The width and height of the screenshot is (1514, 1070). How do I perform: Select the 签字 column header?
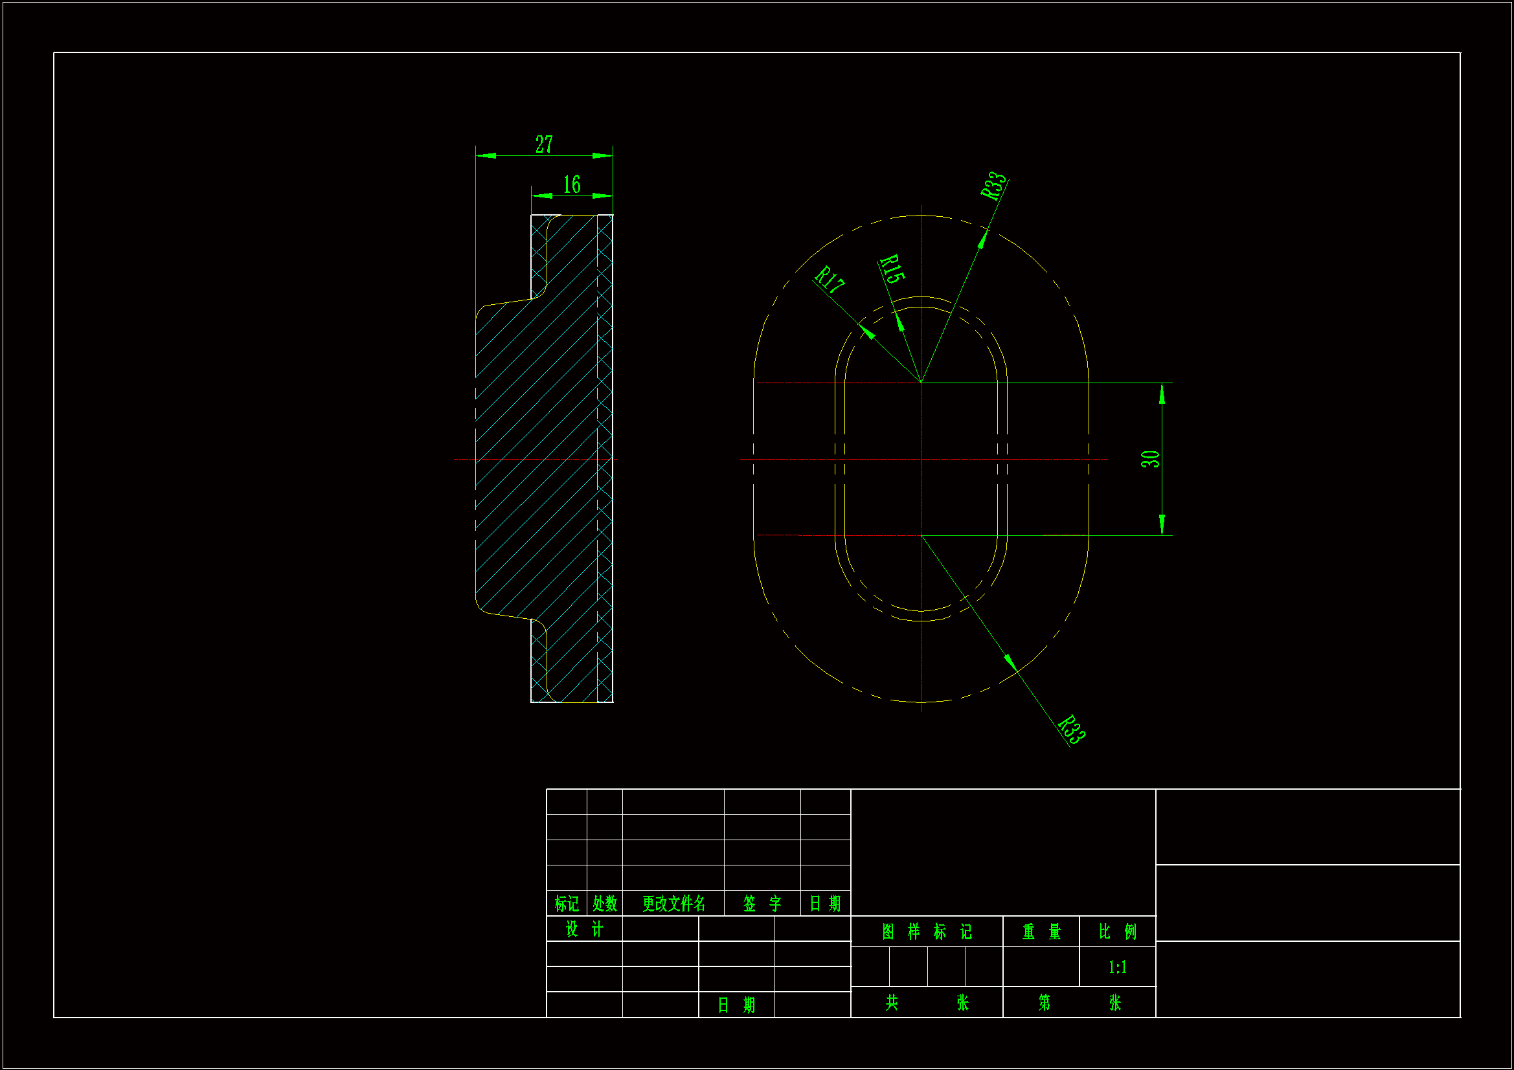762,903
